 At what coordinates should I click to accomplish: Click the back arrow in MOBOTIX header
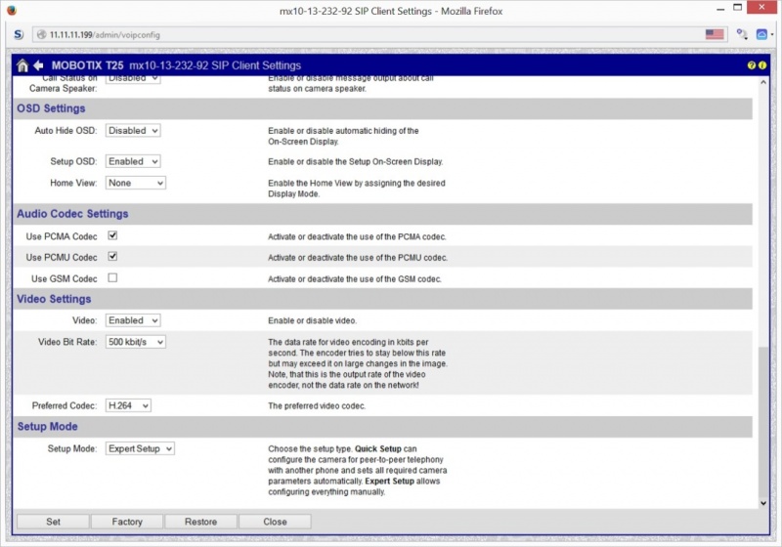pos(38,65)
